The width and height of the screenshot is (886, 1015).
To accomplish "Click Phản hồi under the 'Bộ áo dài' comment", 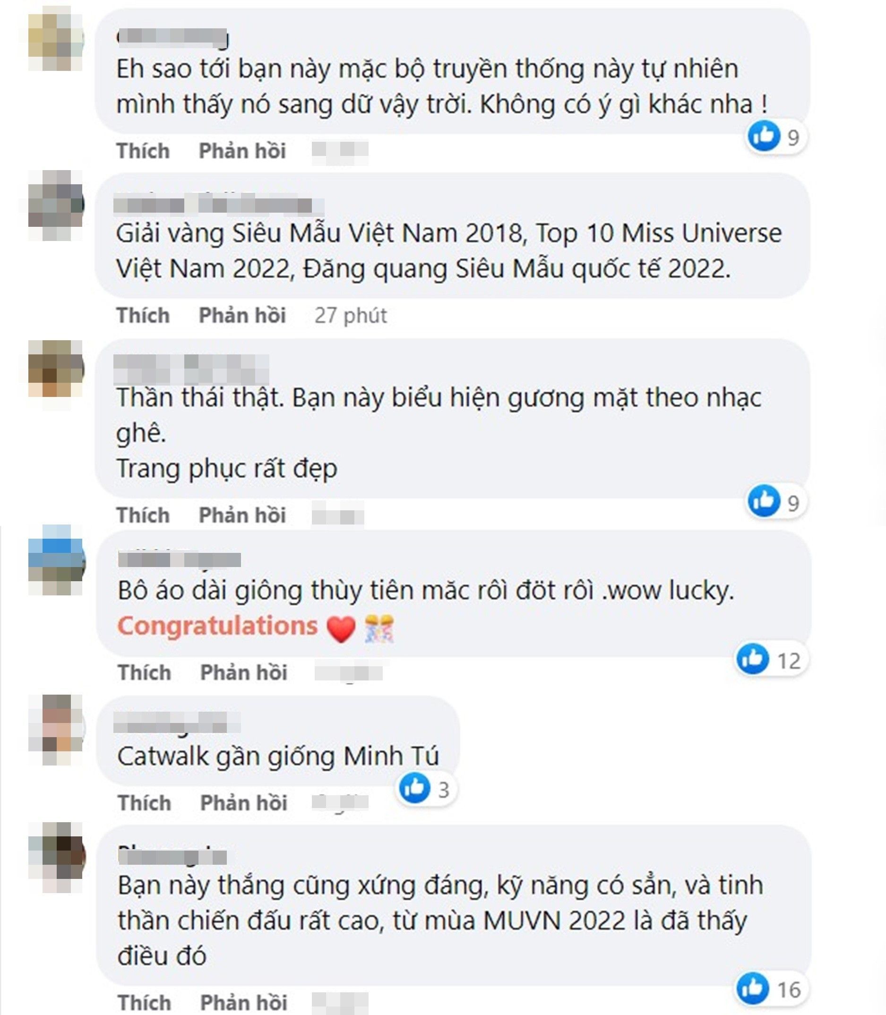I will coord(244,672).
